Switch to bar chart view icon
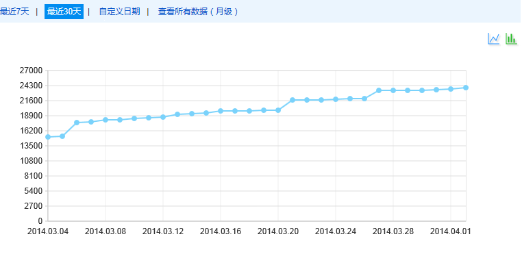The width and height of the screenshot is (522, 254). click(x=511, y=38)
